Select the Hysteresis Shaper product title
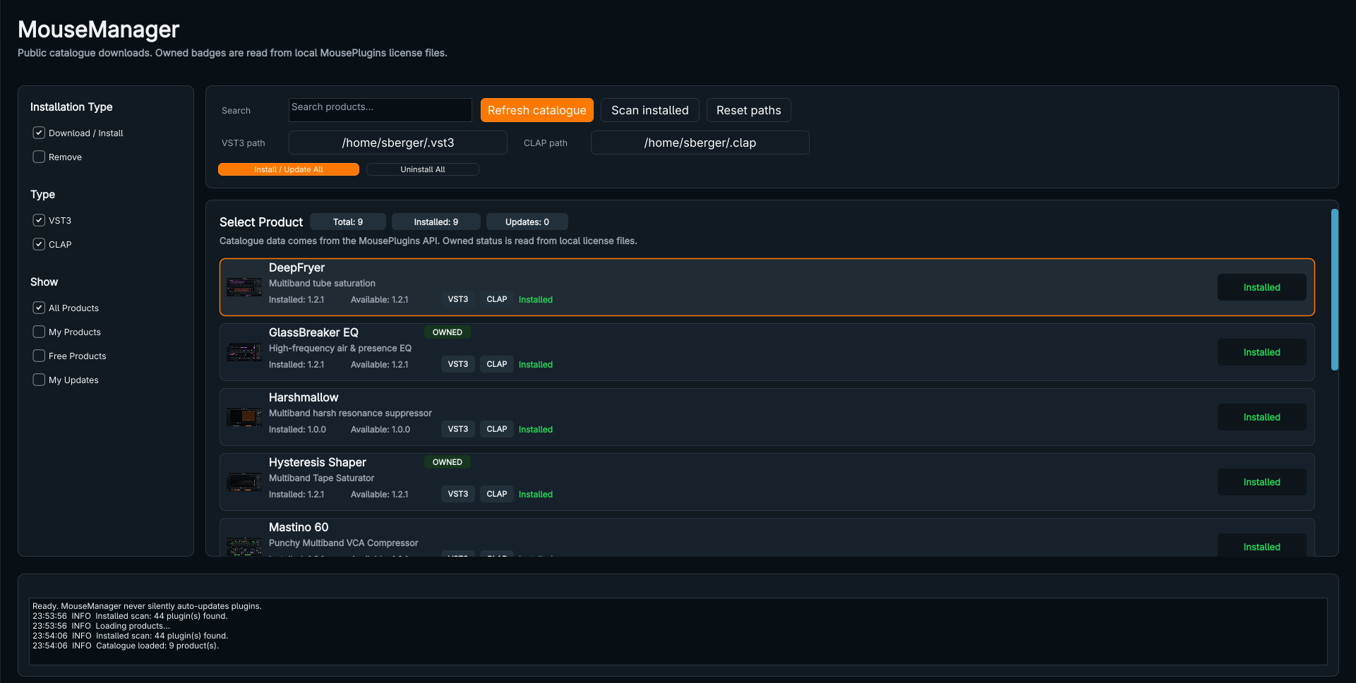This screenshot has width=1356, height=683. 318,462
